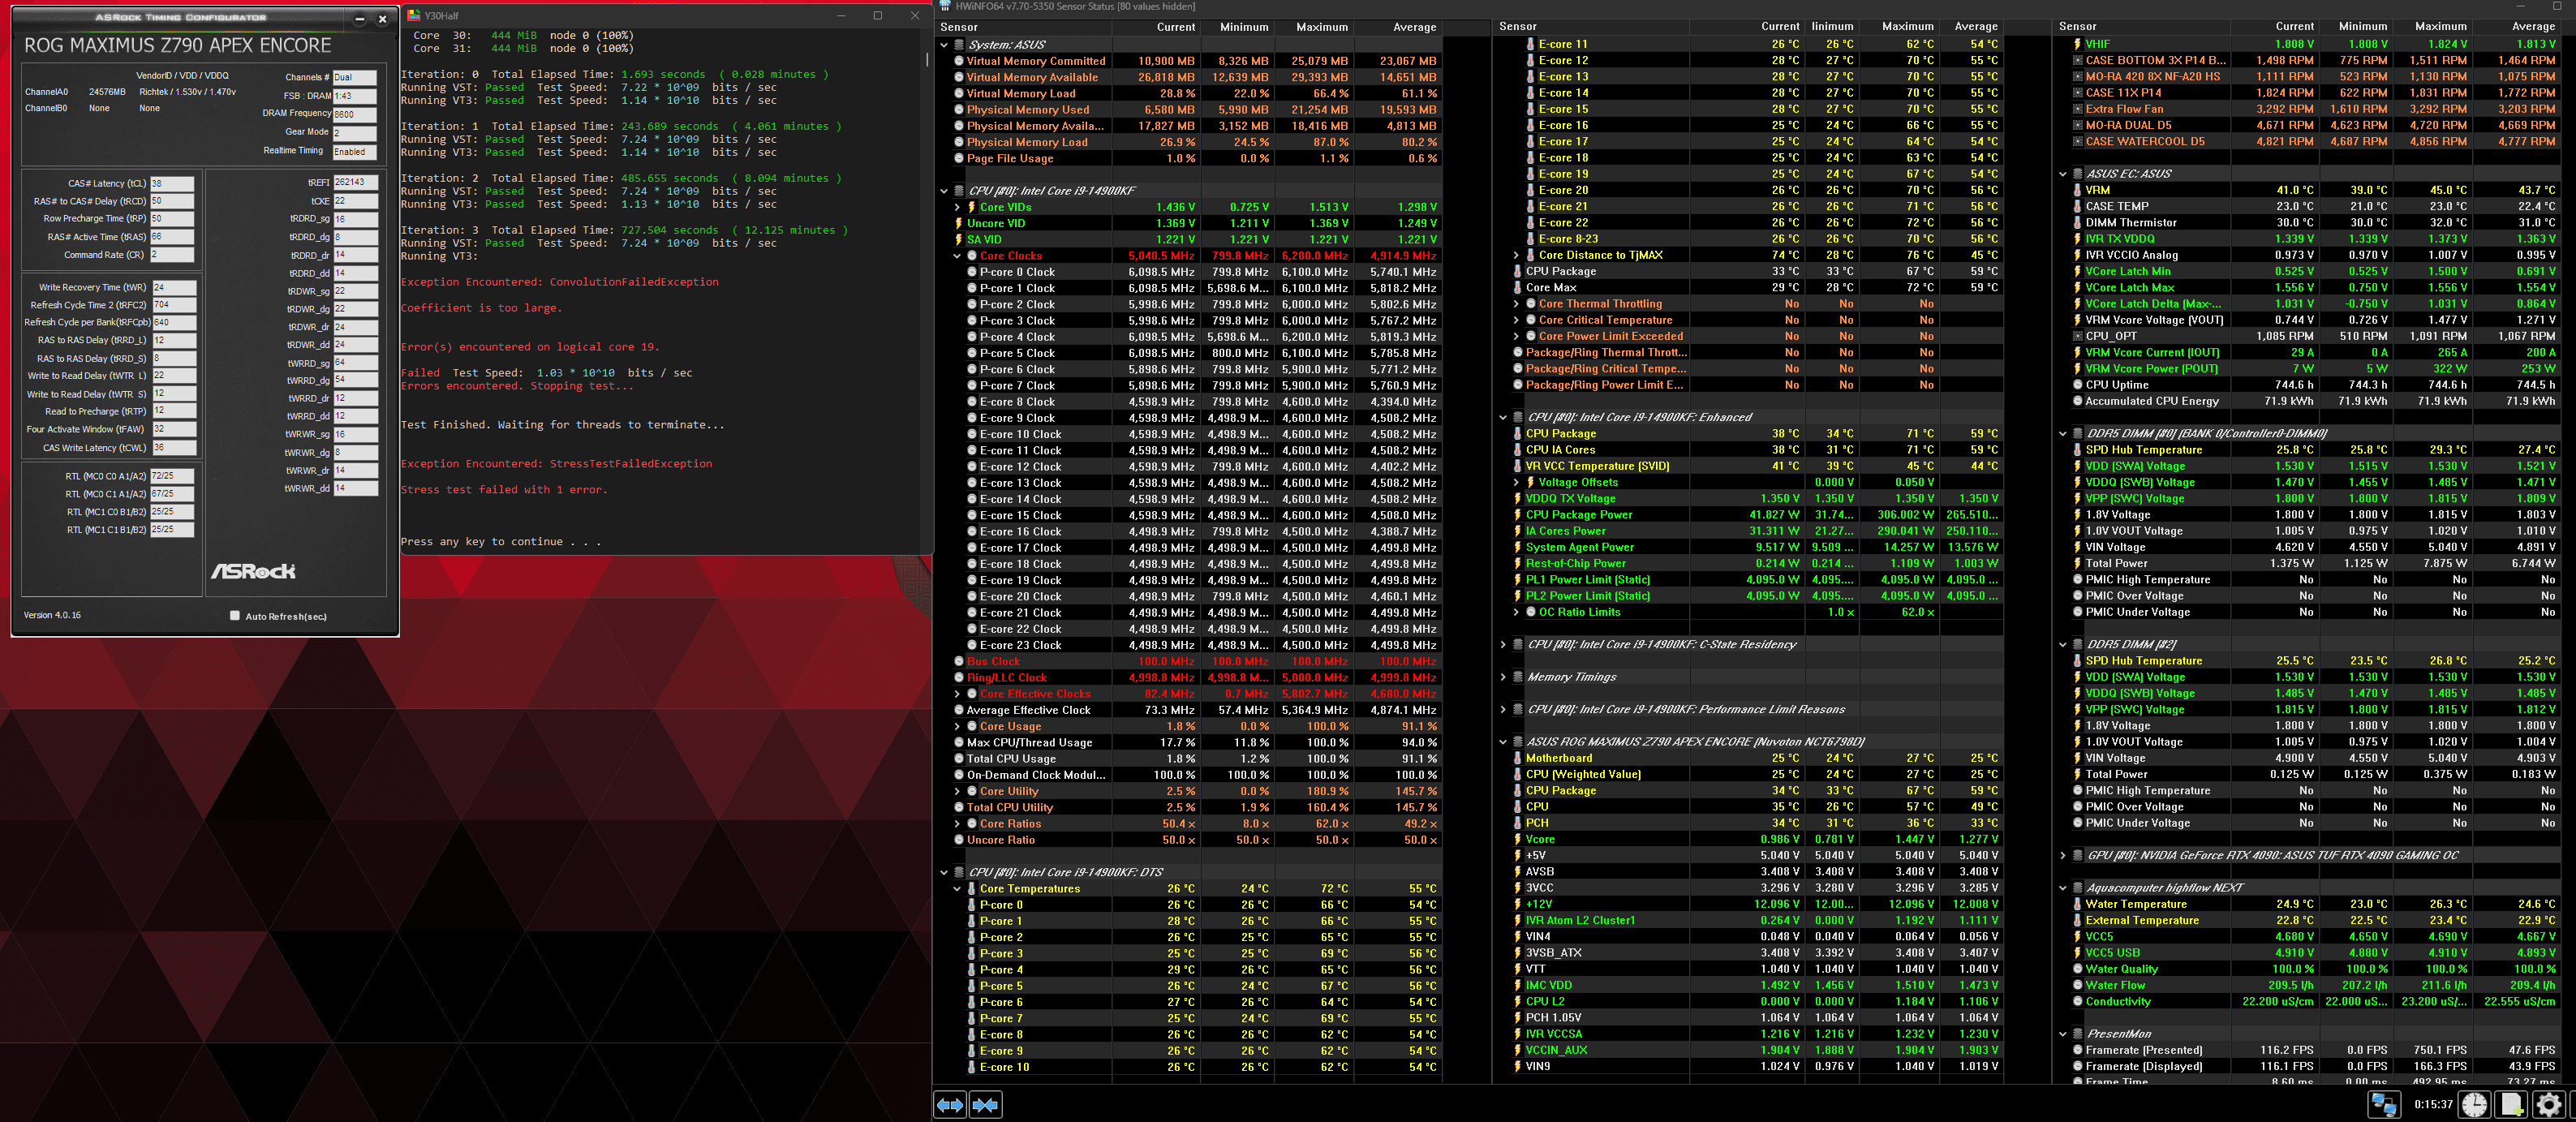
Task: Collapse the Aquacomputer highflow NEXT group
Action: click(x=2063, y=888)
